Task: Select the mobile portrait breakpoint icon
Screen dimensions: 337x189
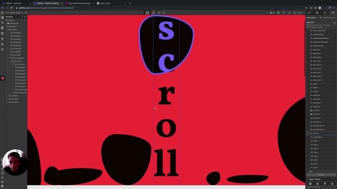Action: click(x=164, y=13)
